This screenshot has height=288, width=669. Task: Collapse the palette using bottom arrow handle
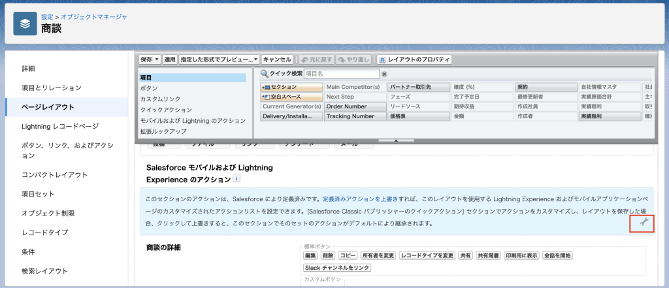click(396, 140)
